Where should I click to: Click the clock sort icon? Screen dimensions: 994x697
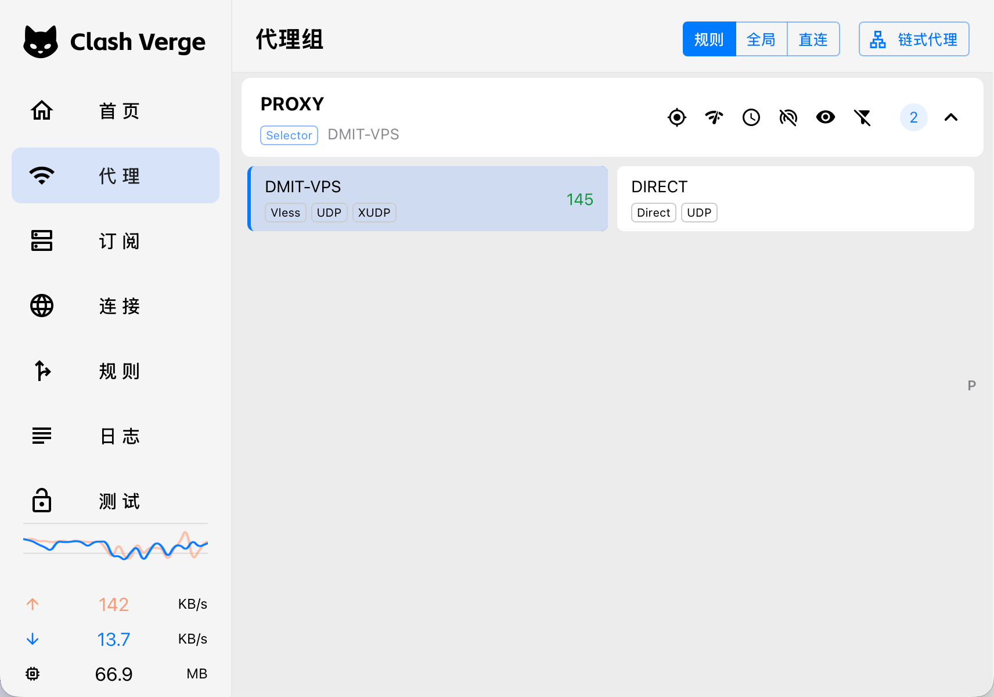(x=751, y=117)
